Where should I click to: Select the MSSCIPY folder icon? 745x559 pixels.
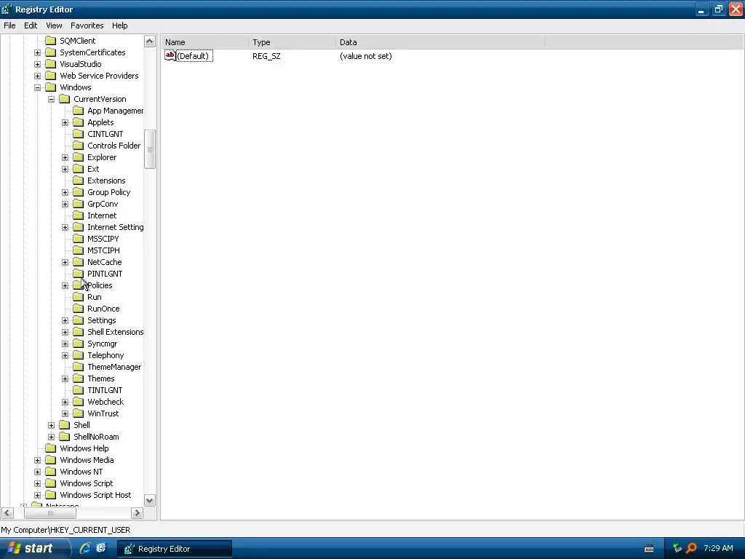click(79, 239)
